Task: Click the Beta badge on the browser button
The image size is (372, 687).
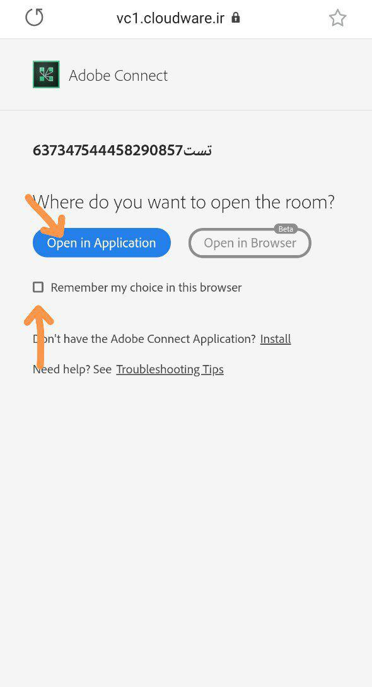Action: click(286, 229)
